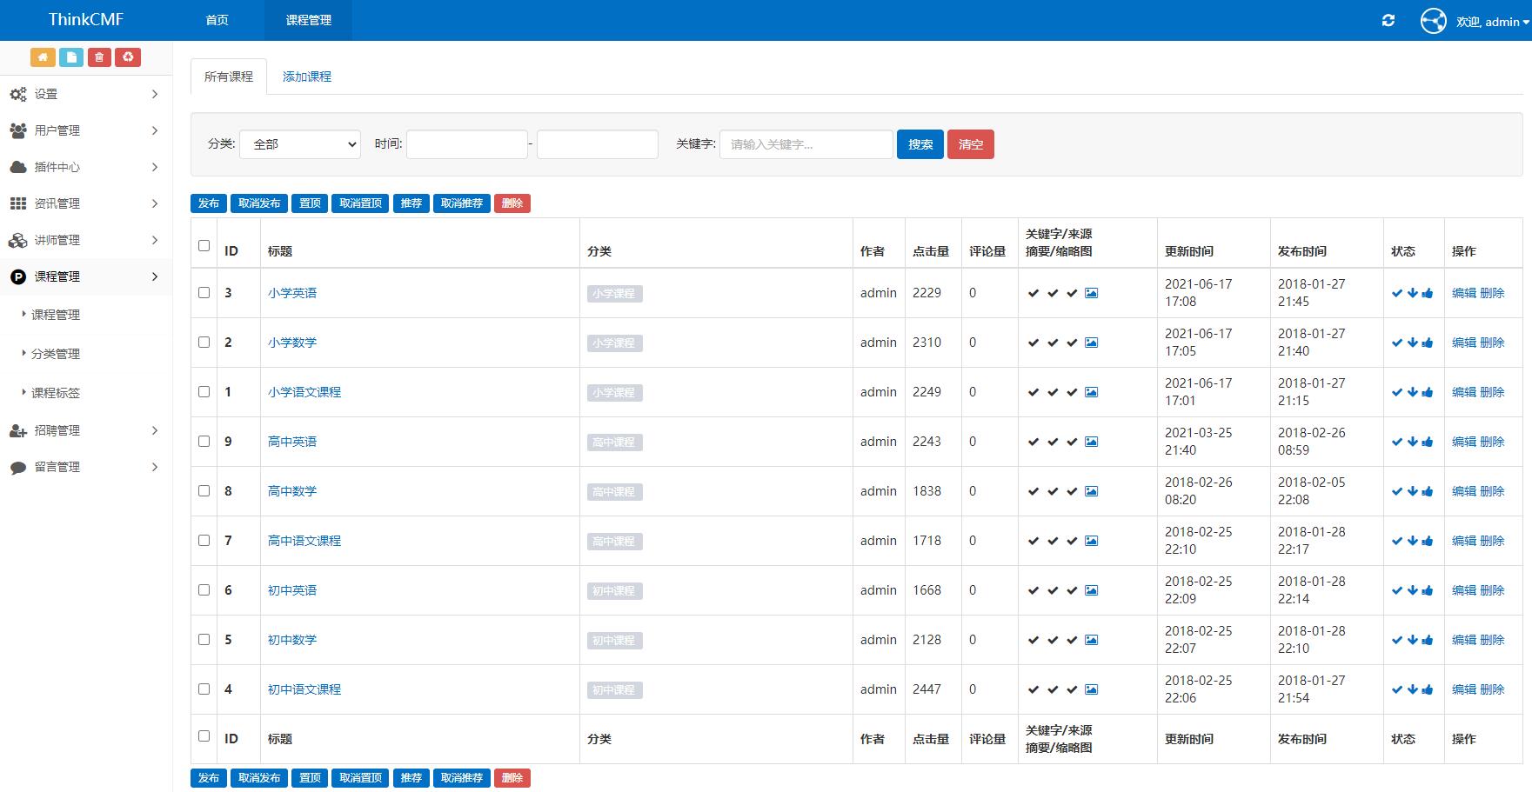
Task: Open the 分类 category dropdown showing 全部
Action: coord(299,143)
